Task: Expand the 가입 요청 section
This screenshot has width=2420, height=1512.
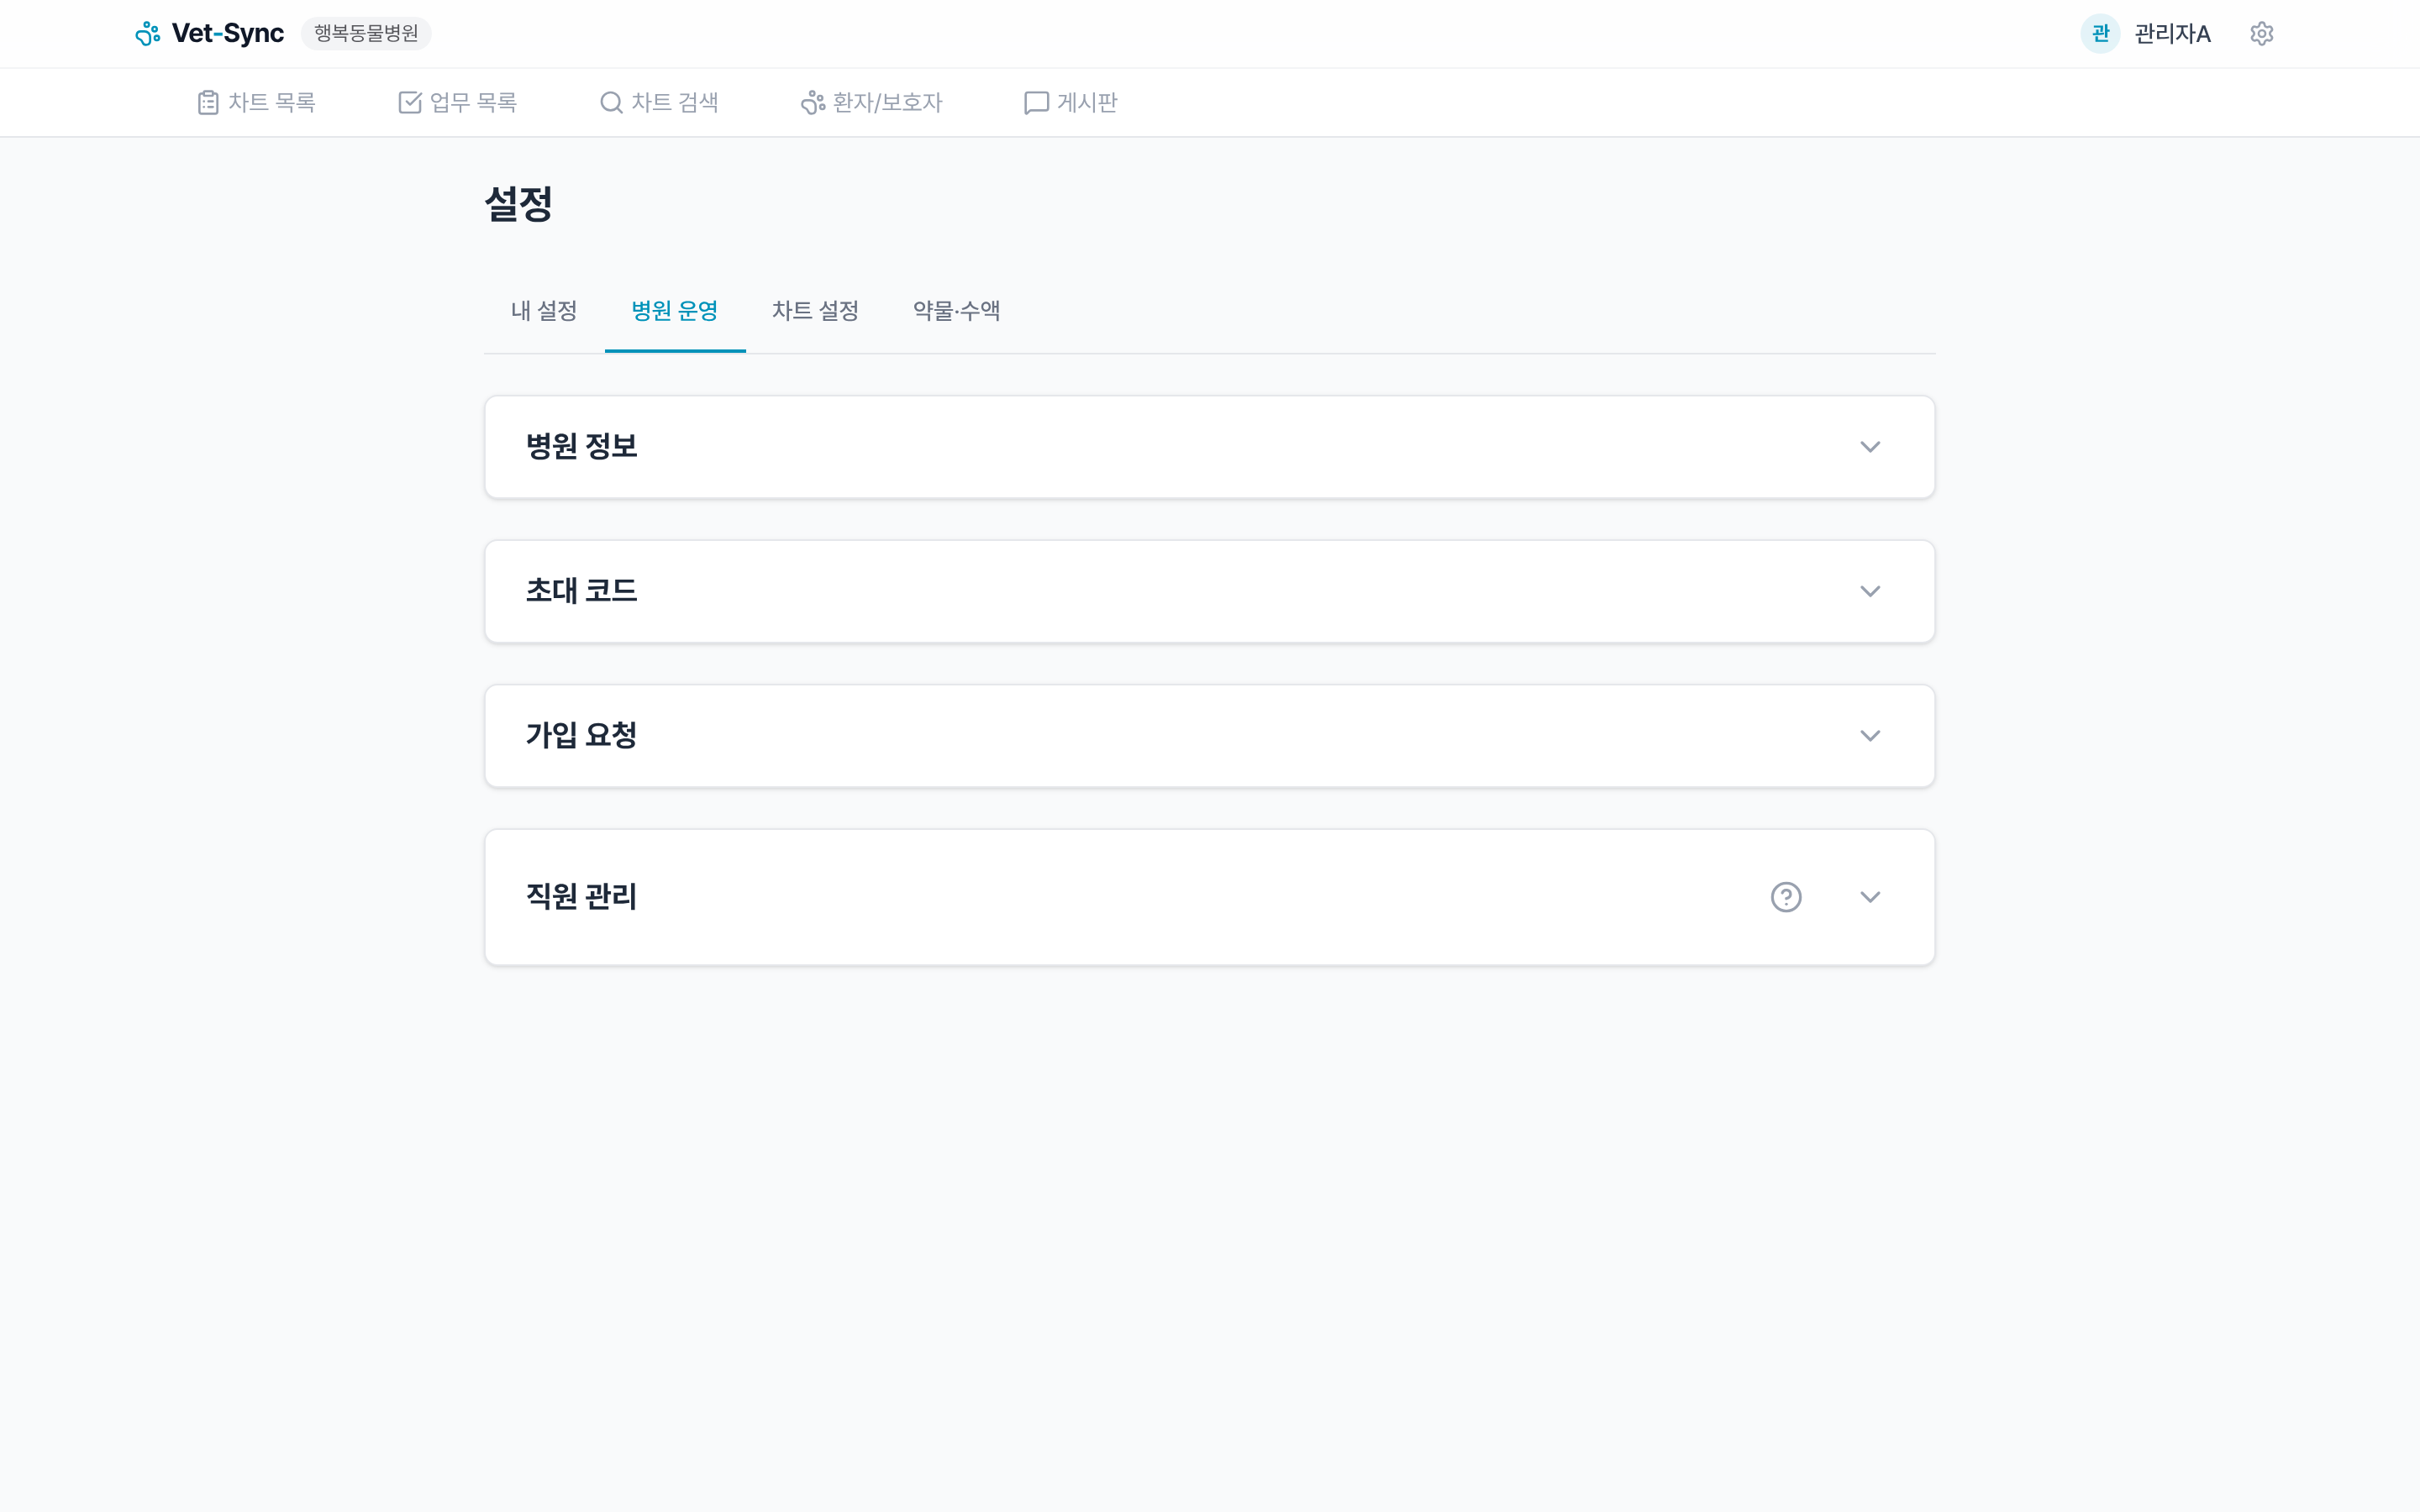Action: pyautogui.click(x=1871, y=735)
